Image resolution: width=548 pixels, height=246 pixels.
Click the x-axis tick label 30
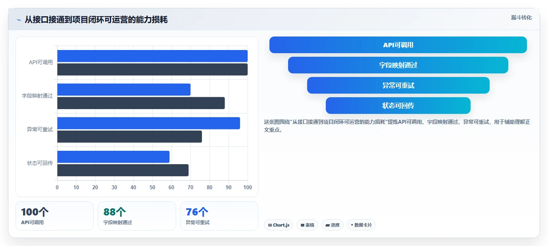click(x=114, y=187)
